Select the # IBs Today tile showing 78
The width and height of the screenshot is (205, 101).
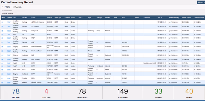[x=16, y=93]
